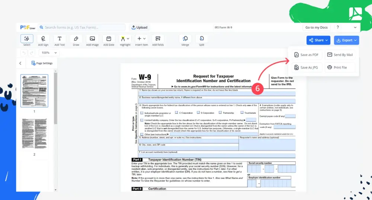Check Individual/sole proprietor box
The height and width of the screenshot is (200, 372).
[142, 113]
